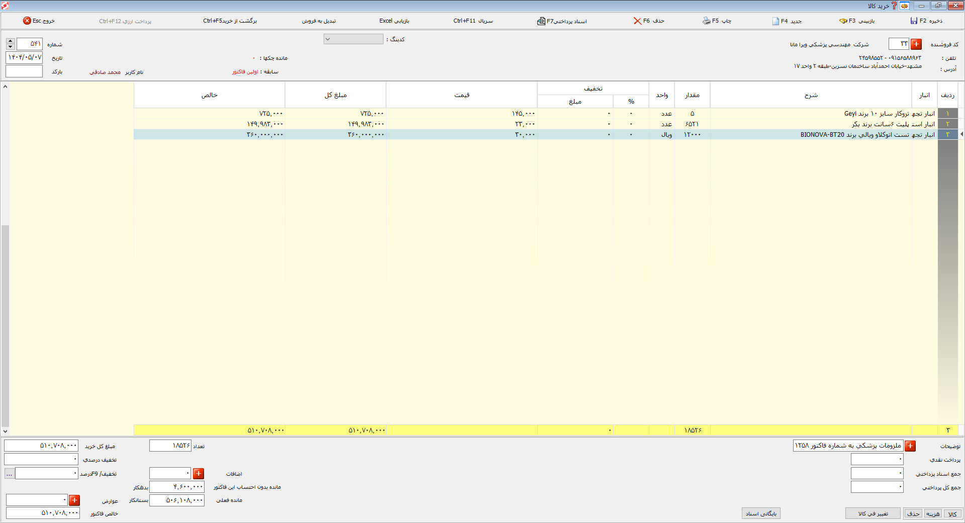This screenshot has width=965, height=523.
Task: Click the جدید F4 new document icon
Action: tap(776, 21)
